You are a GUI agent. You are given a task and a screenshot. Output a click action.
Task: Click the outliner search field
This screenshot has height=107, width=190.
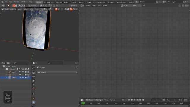pos(21,63)
